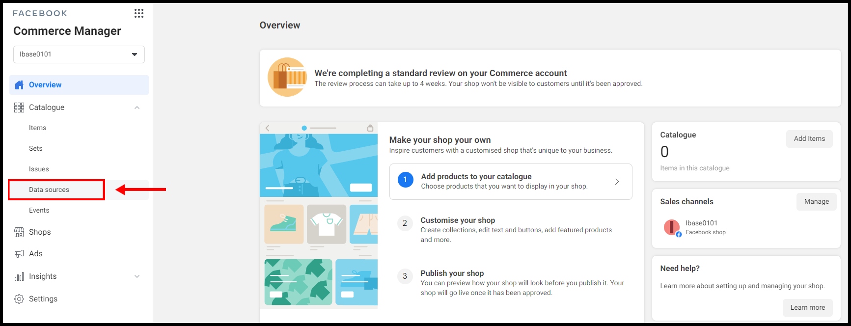The width and height of the screenshot is (851, 326).
Task: Click the Make your shop your own heading
Action: [x=440, y=140]
